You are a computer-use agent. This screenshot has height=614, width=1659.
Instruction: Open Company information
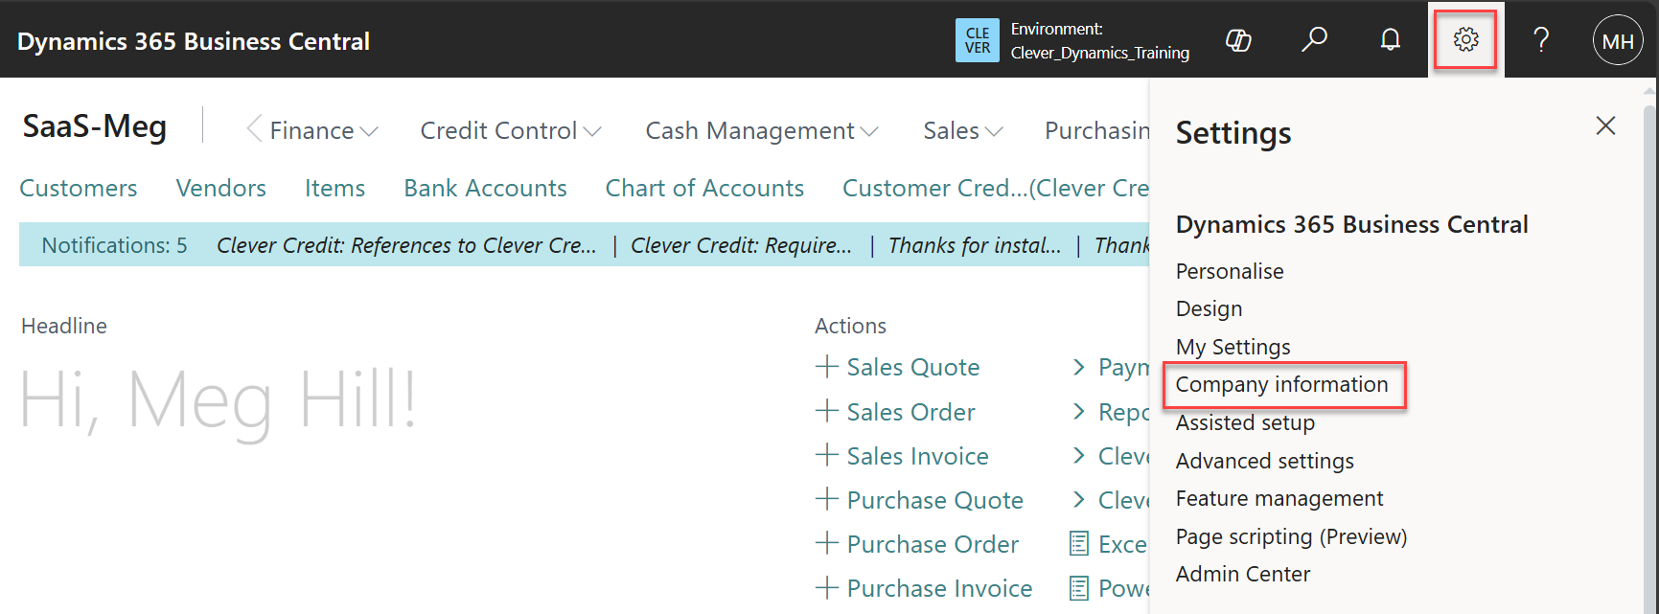pyautogui.click(x=1281, y=384)
